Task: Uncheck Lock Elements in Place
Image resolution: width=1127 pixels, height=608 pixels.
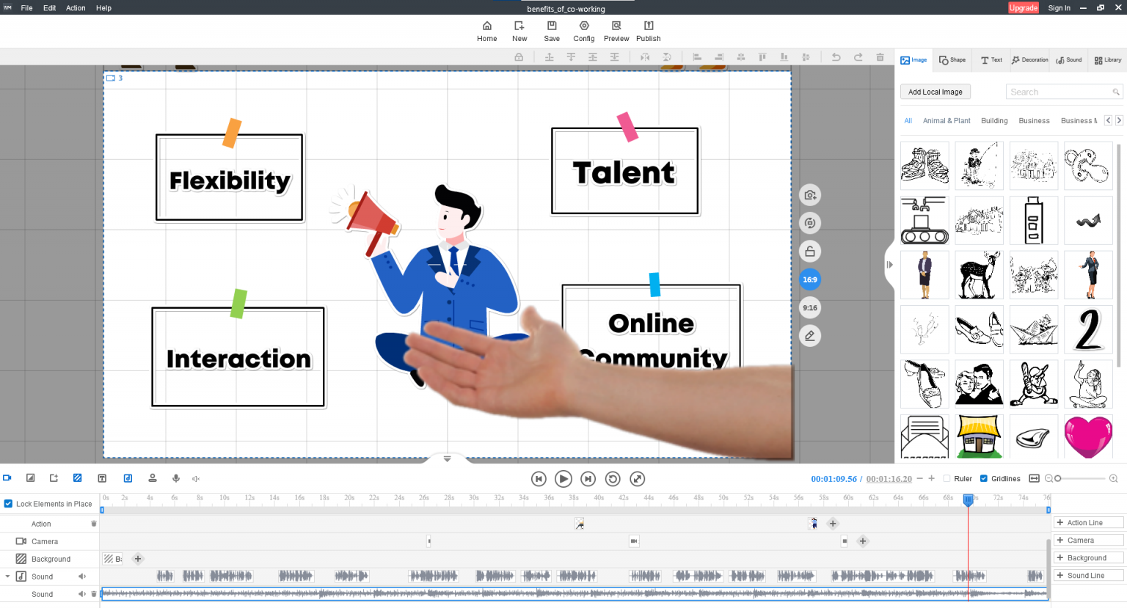Action: tap(9, 504)
